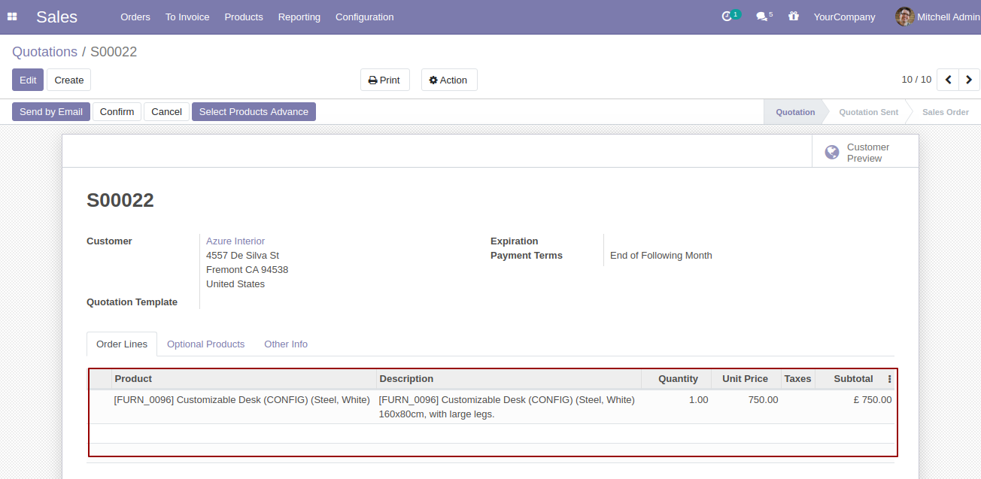Viewport: 981px width, 479px height.
Task: Open the apps grid menu icon
Action: coord(12,17)
